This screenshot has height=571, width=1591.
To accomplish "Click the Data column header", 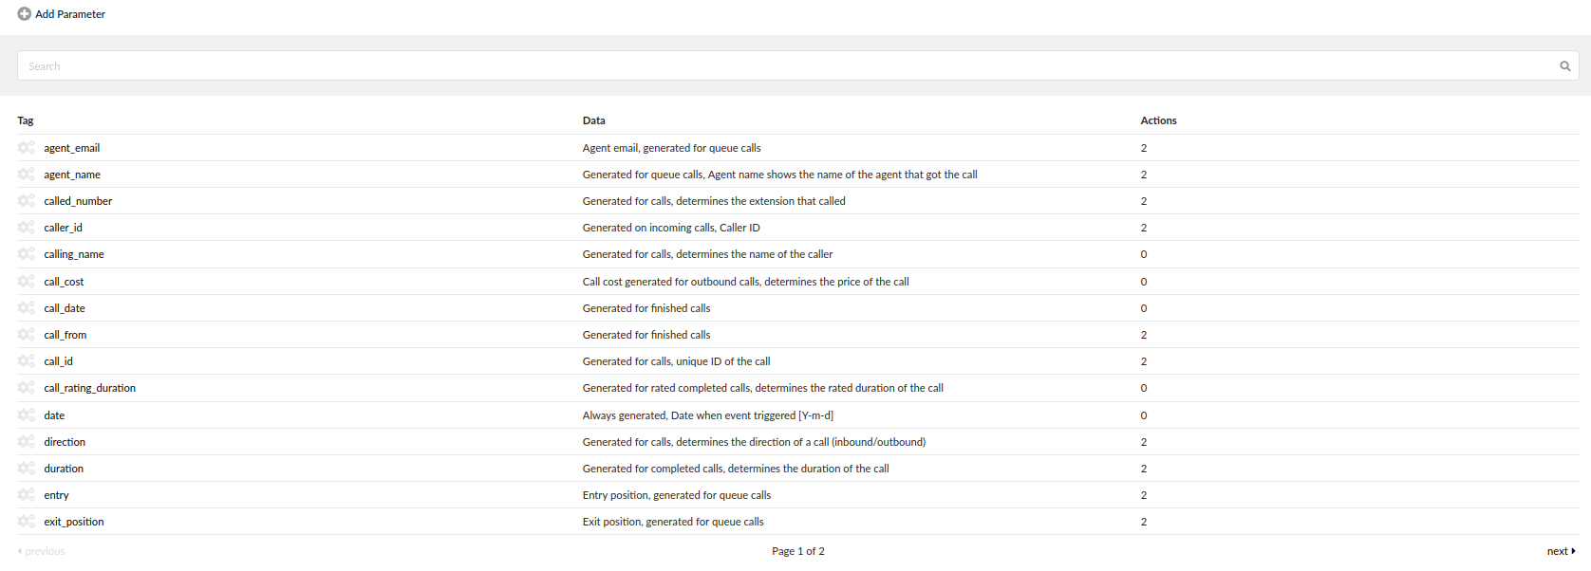I will pyautogui.click(x=593, y=120).
